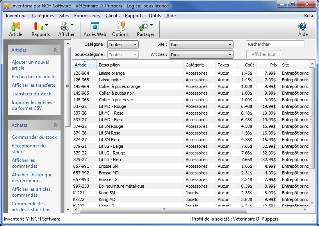Sort by the Article column header
319x226 pixels.
pos(85,65)
